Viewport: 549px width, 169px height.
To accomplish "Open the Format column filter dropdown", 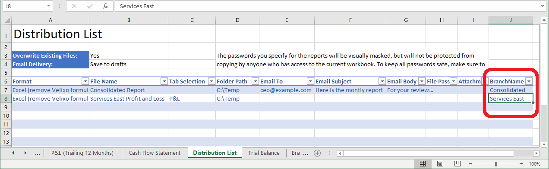I will (x=85, y=81).
